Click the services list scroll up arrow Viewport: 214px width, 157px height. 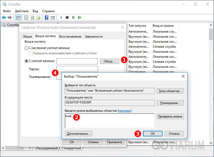[211, 25]
